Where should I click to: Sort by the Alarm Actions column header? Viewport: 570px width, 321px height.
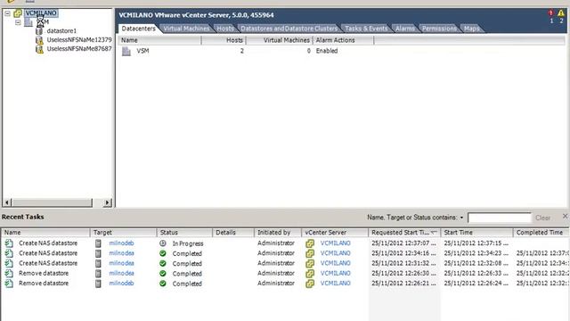point(344,40)
